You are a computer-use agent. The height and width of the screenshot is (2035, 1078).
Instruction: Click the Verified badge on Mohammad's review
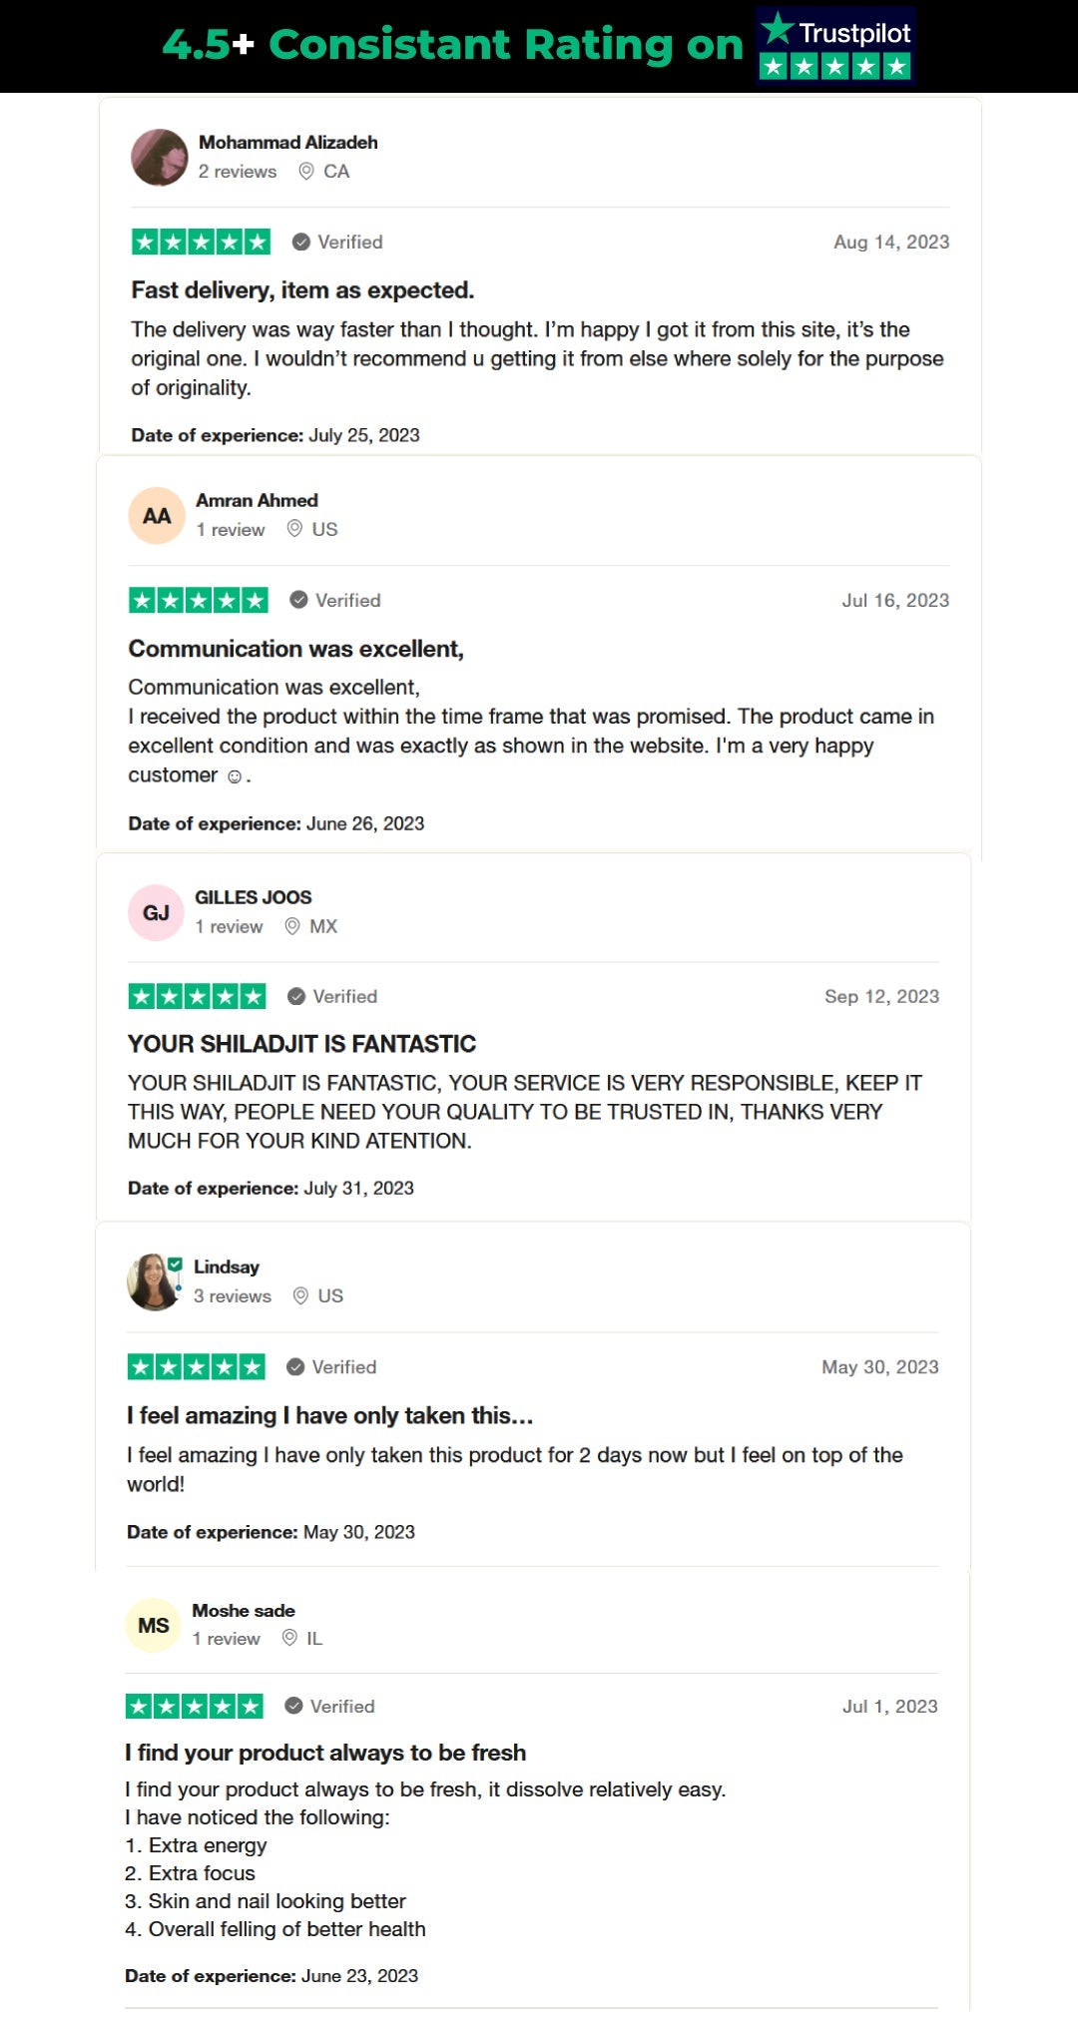pyautogui.click(x=337, y=243)
